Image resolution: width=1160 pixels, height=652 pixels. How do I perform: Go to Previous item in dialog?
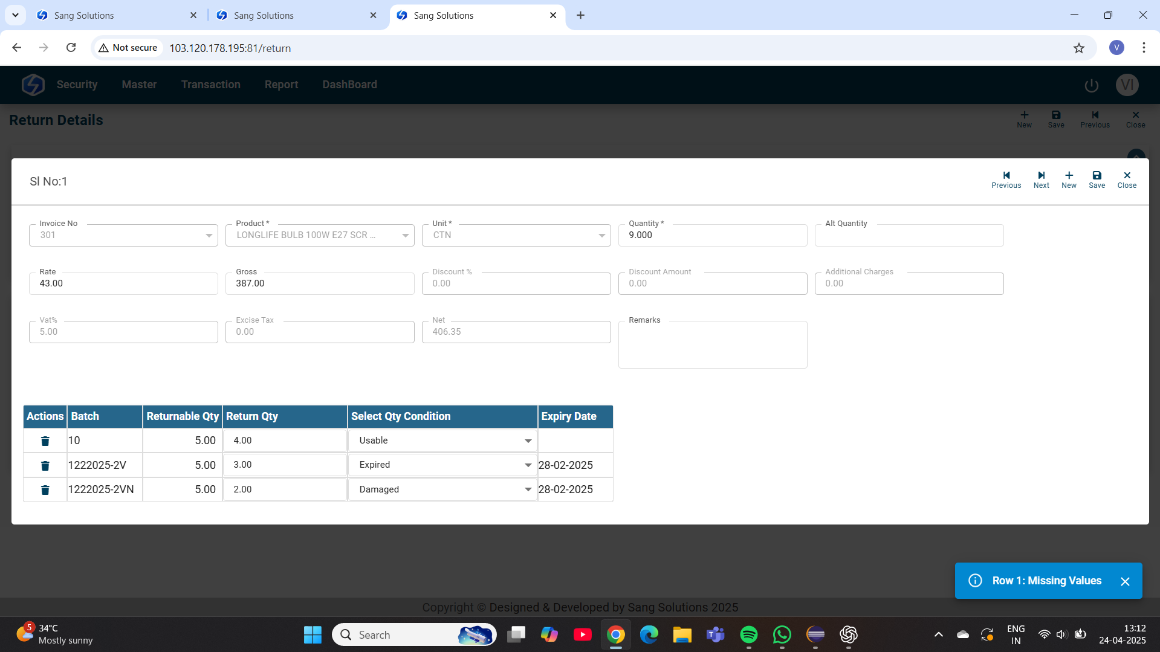tap(1006, 179)
